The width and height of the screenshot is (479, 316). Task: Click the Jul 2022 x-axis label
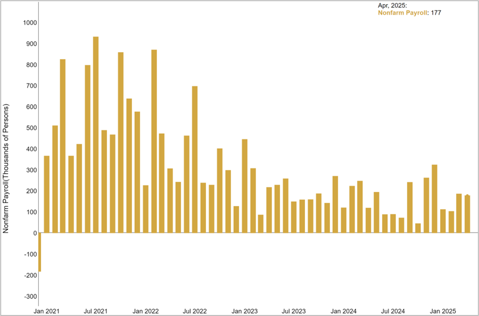tap(195, 311)
